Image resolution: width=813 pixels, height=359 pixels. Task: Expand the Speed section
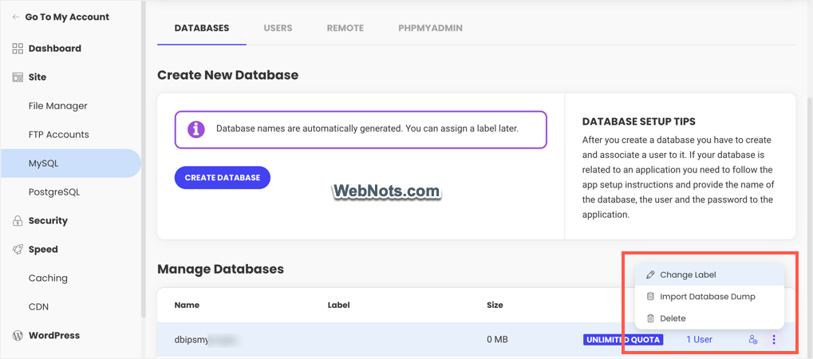point(43,250)
